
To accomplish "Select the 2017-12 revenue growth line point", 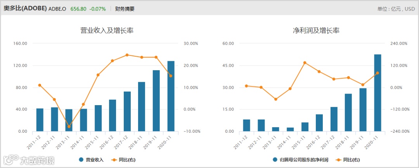I will click(x=127, y=55).
